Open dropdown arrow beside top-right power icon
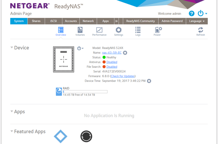This screenshot has height=144, width=218. pos(206,14)
